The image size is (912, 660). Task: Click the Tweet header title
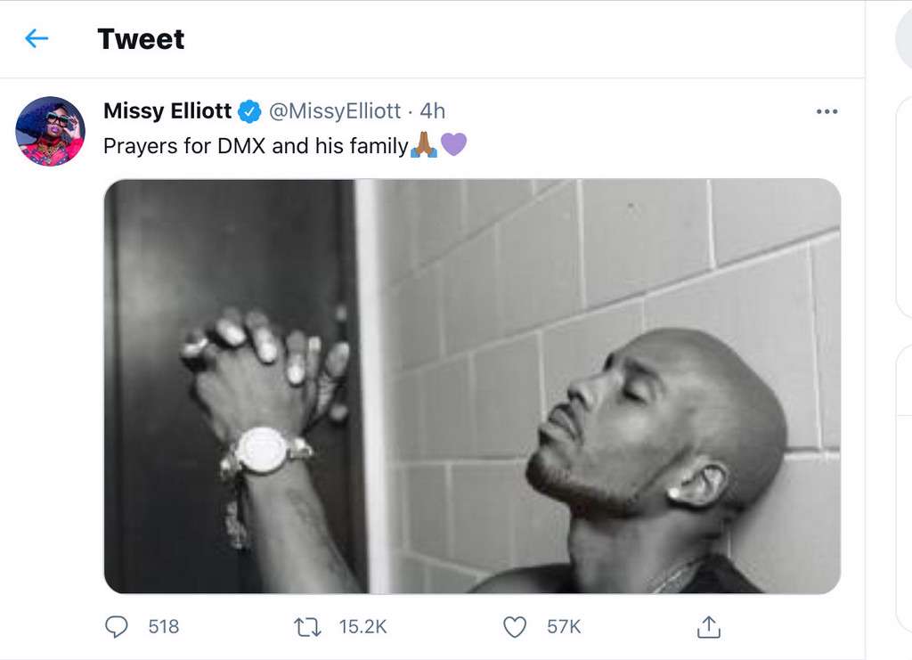pos(141,39)
